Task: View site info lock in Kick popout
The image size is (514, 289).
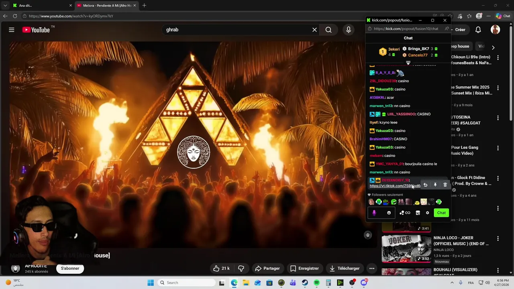Action: [370, 28]
